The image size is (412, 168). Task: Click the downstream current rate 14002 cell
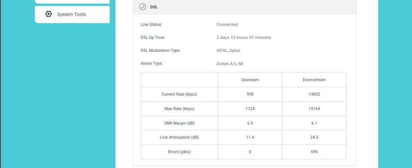click(314, 94)
